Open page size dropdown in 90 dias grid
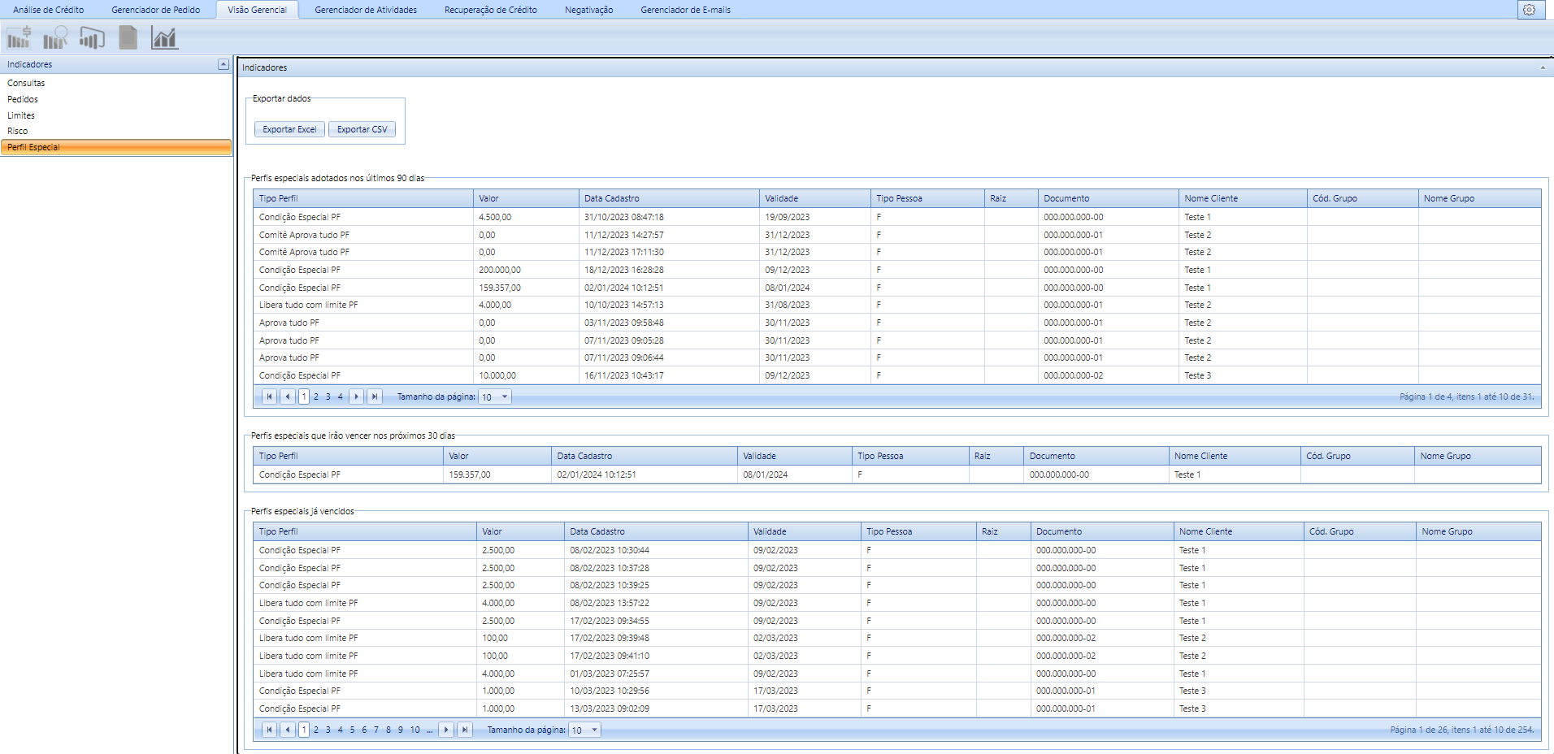This screenshot has width=1554, height=754. [x=505, y=397]
